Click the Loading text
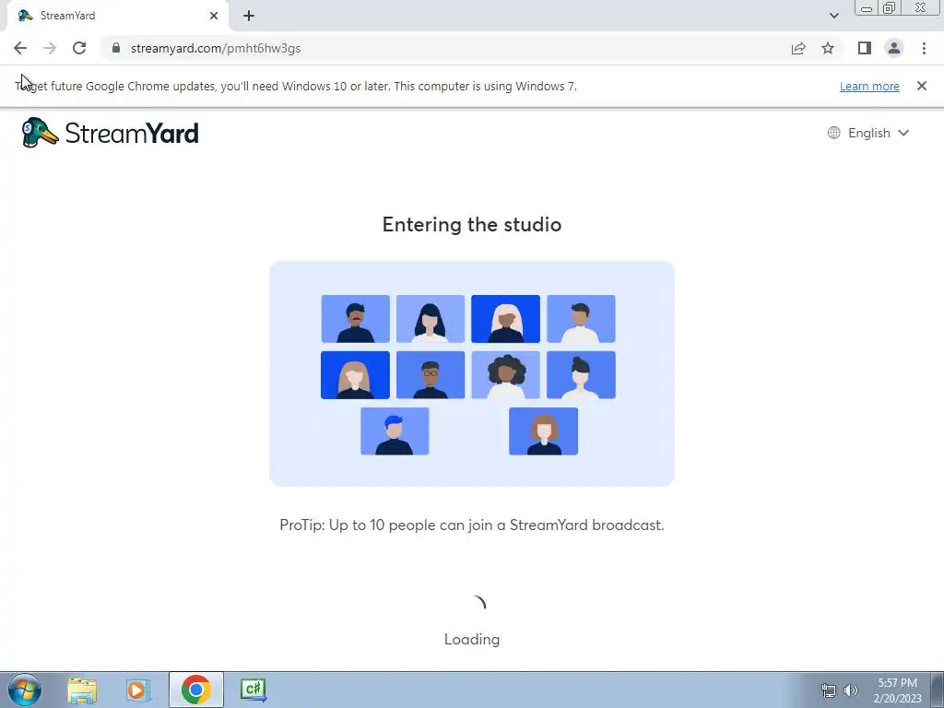The image size is (944, 708). (472, 640)
